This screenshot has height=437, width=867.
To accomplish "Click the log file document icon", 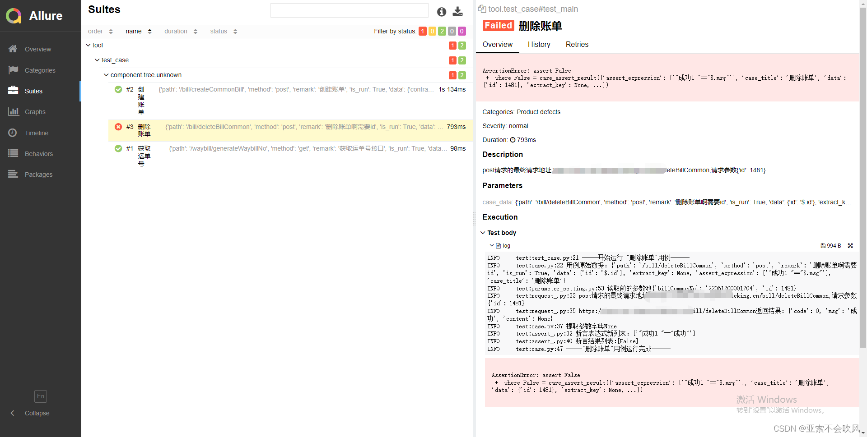I will coord(499,246).
